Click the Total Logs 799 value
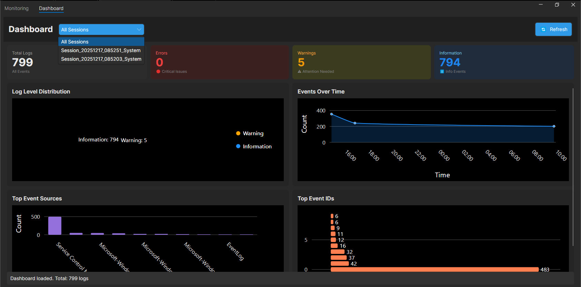Viewport: 581px width, 287px height. pos(22,62)
